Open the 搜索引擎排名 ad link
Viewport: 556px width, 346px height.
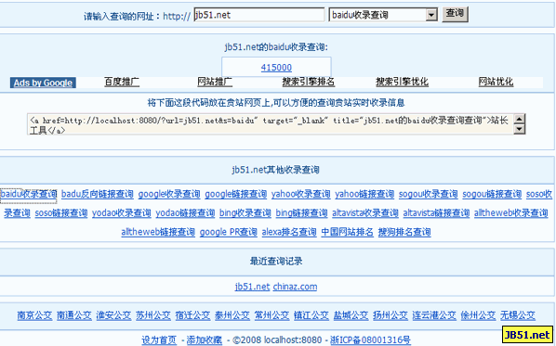[308, 82]
